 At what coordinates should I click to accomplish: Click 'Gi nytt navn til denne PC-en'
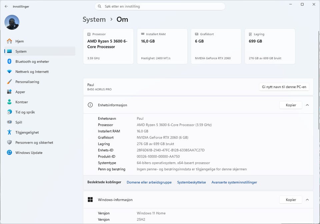[284, 87]
